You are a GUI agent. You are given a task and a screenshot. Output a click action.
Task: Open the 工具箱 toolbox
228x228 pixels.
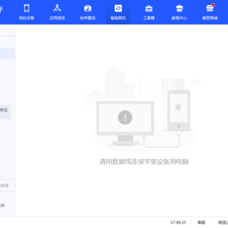[x=149, y=12]
